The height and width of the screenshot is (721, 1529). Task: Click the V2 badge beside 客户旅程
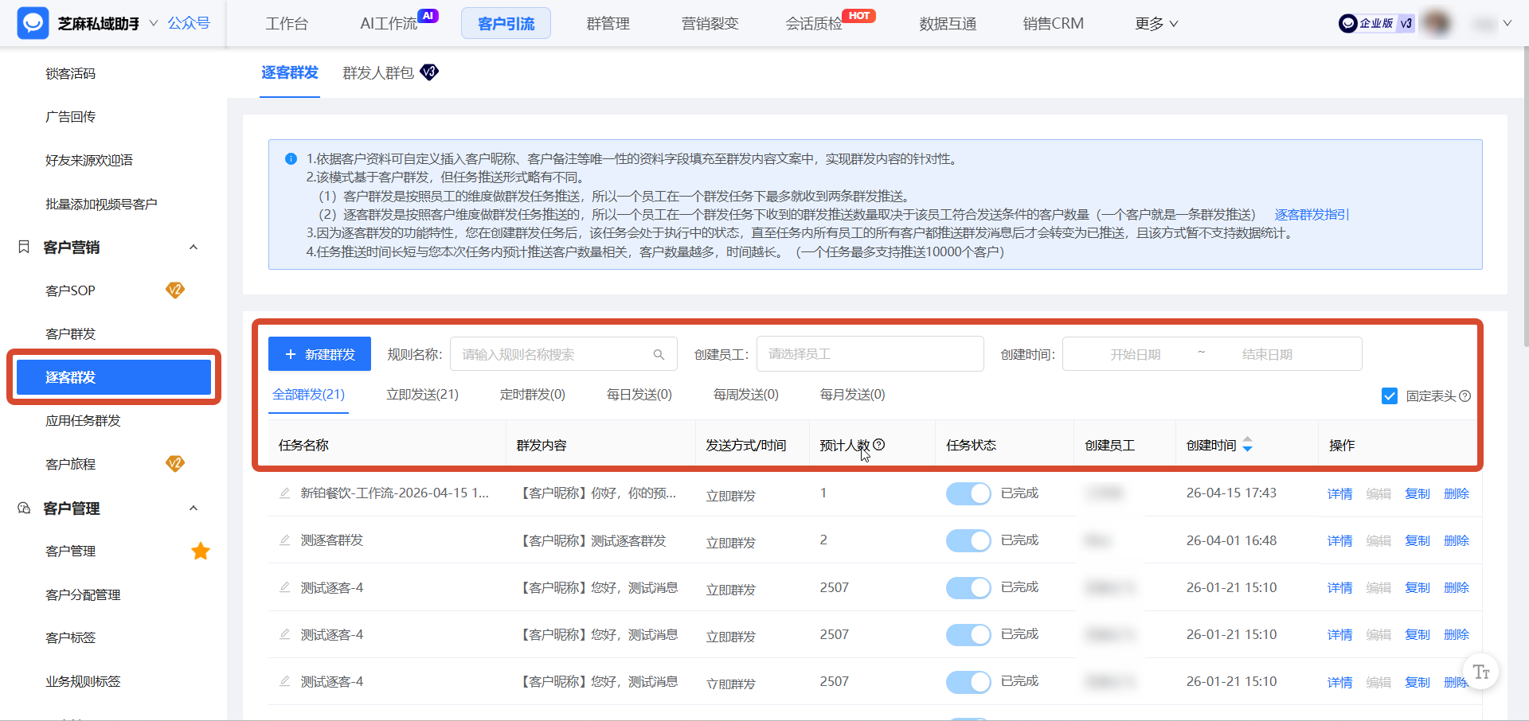click(x=175, y=463)
